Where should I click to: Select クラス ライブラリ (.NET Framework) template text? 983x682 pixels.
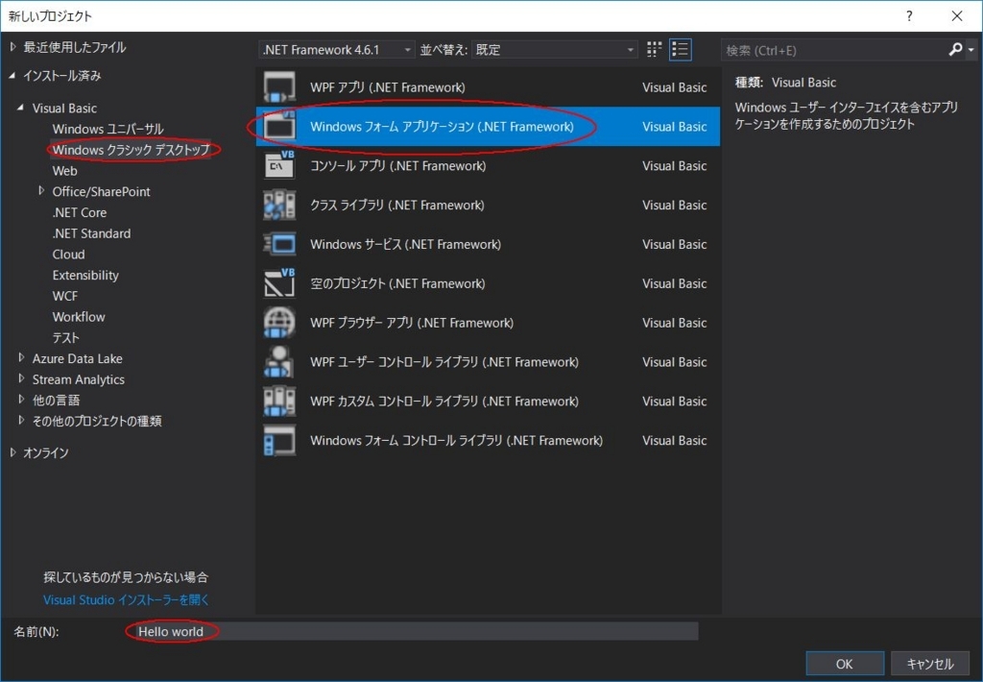396,205
